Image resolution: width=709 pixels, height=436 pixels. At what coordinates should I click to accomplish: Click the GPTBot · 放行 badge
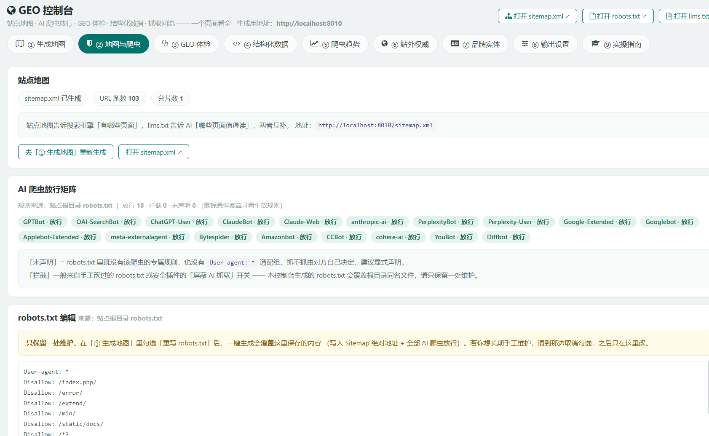pos(43,222)
